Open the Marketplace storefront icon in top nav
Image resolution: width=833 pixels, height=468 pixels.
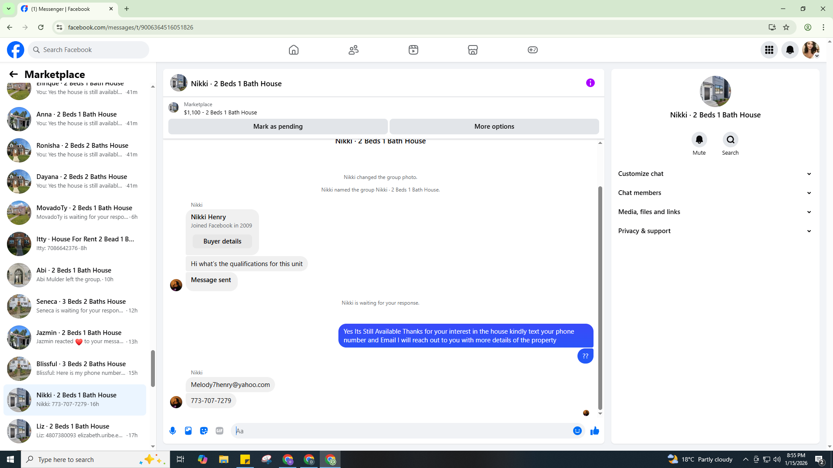coord(473,50)
